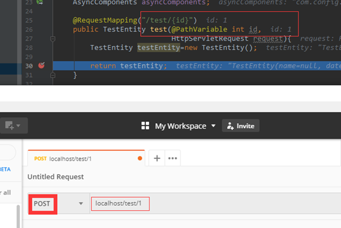Open the POST method dropdown arrow

(x=81, y=203)
